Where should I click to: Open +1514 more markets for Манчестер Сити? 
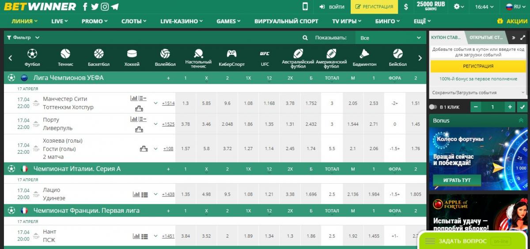168,103
